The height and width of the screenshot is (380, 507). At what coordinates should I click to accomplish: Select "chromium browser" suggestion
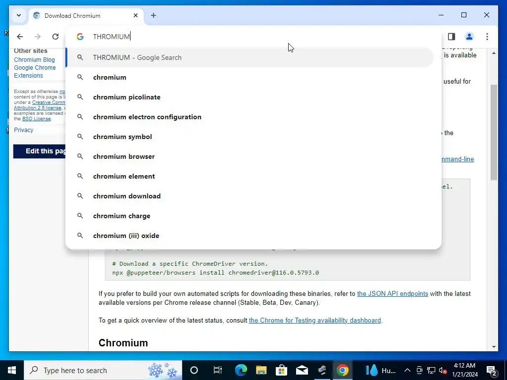click(x=250, y=156)
